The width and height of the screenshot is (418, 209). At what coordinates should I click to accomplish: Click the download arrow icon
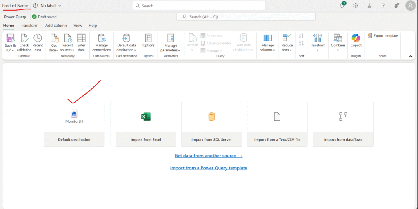coord(369,6)
